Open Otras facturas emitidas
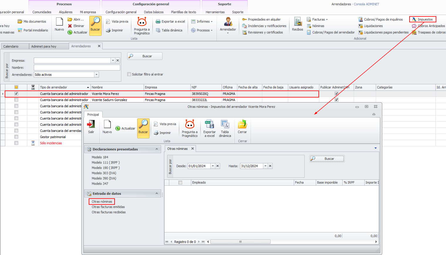 [108, 207]
